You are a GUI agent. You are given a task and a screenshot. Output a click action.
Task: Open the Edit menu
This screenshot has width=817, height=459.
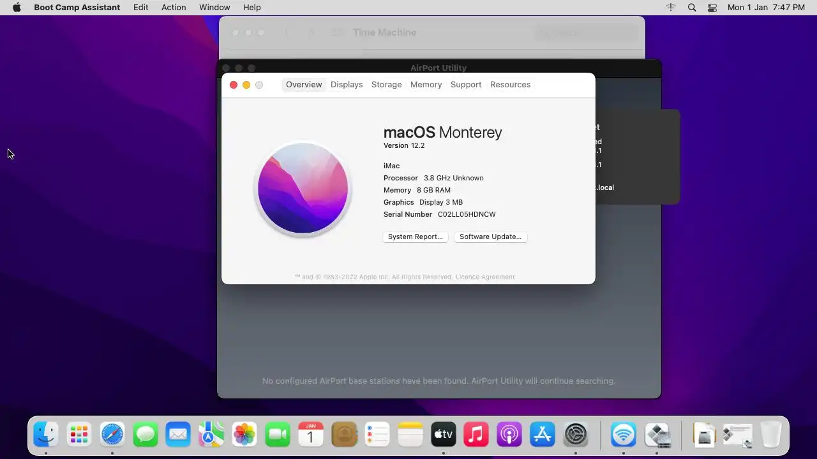pos(141,7)
